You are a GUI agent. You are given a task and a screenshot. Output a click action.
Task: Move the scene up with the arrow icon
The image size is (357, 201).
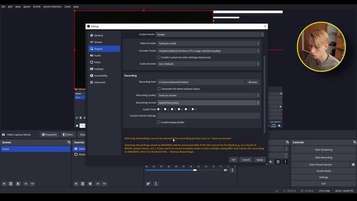pyautogui.click(x=26, y=184)
